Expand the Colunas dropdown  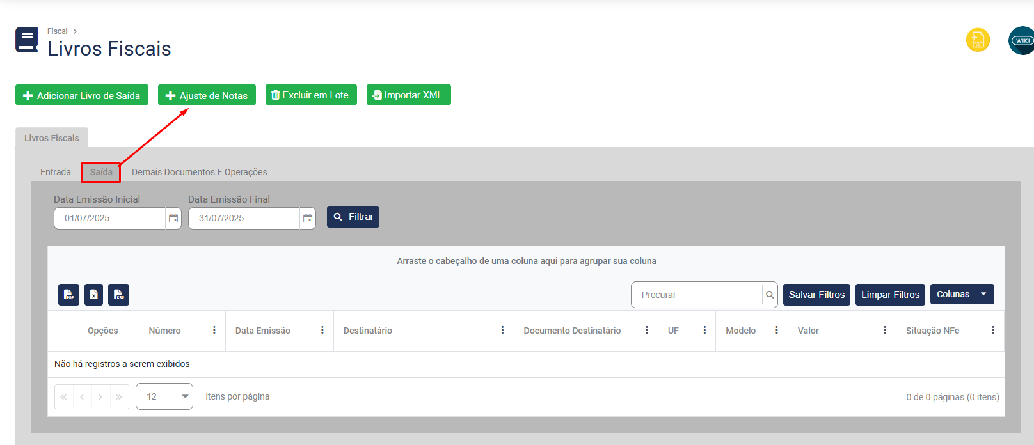962,294
